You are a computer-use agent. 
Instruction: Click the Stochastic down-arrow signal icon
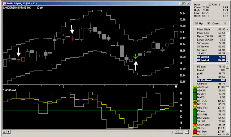(x=195, y=125)
